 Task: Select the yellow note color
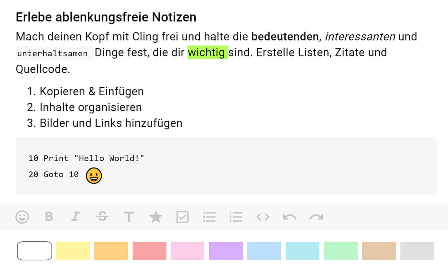[x=72, y=251]
